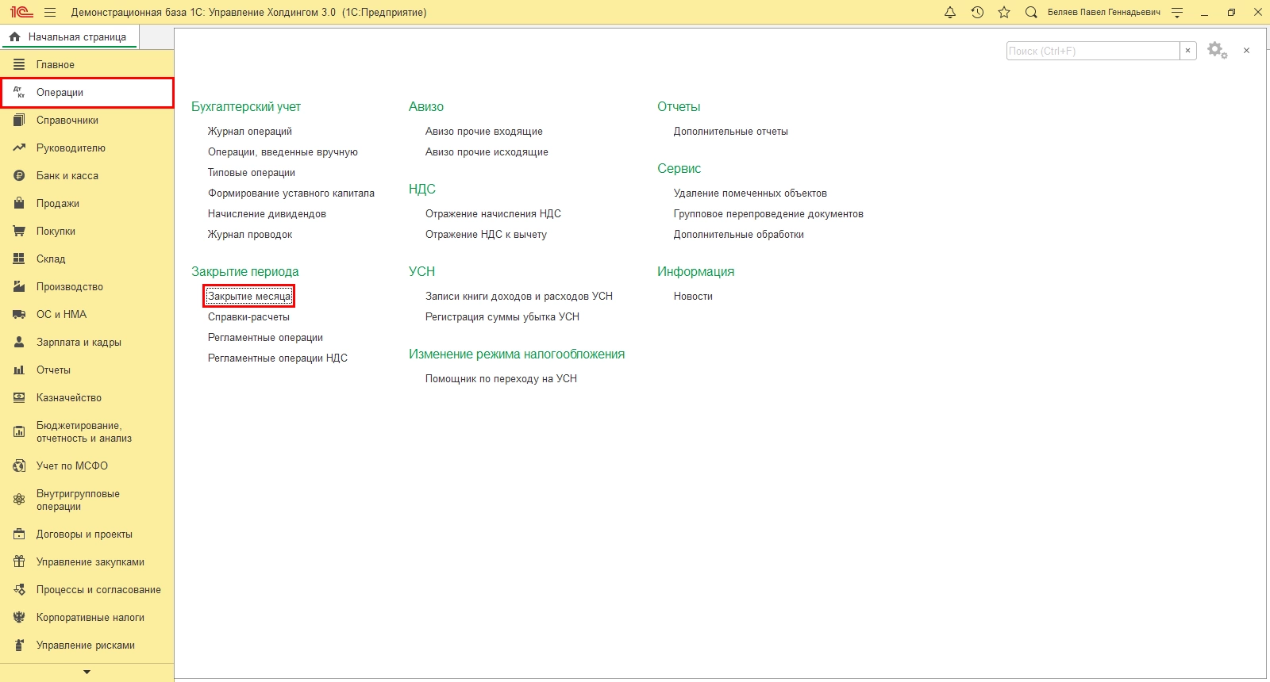The image size is (1270, 682).
Task: Click the Бухгалтерский учет group heading
Action: (246, 107)
